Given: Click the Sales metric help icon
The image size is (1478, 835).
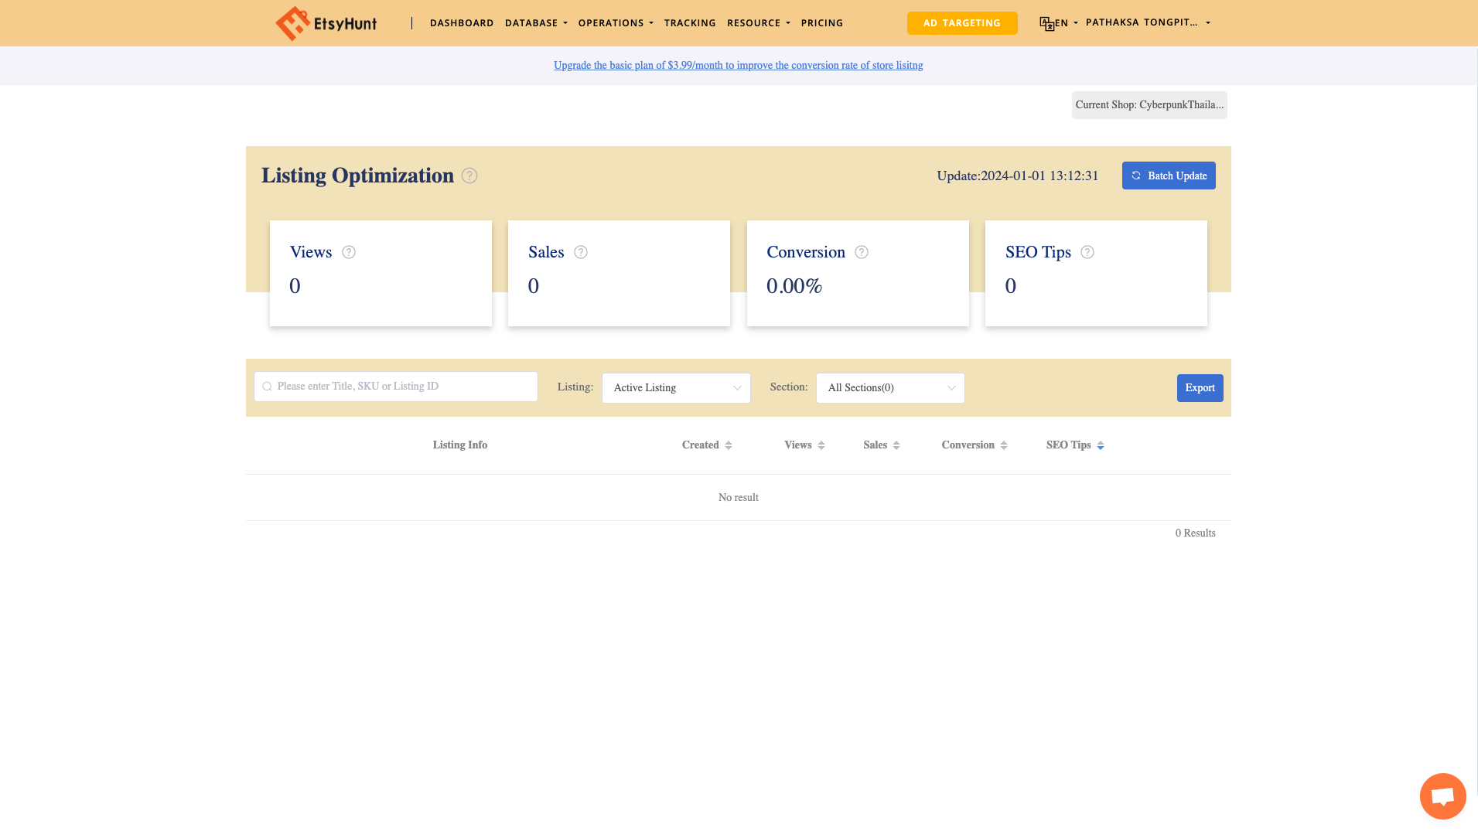Looking at the screenshot, I should 579,252.
